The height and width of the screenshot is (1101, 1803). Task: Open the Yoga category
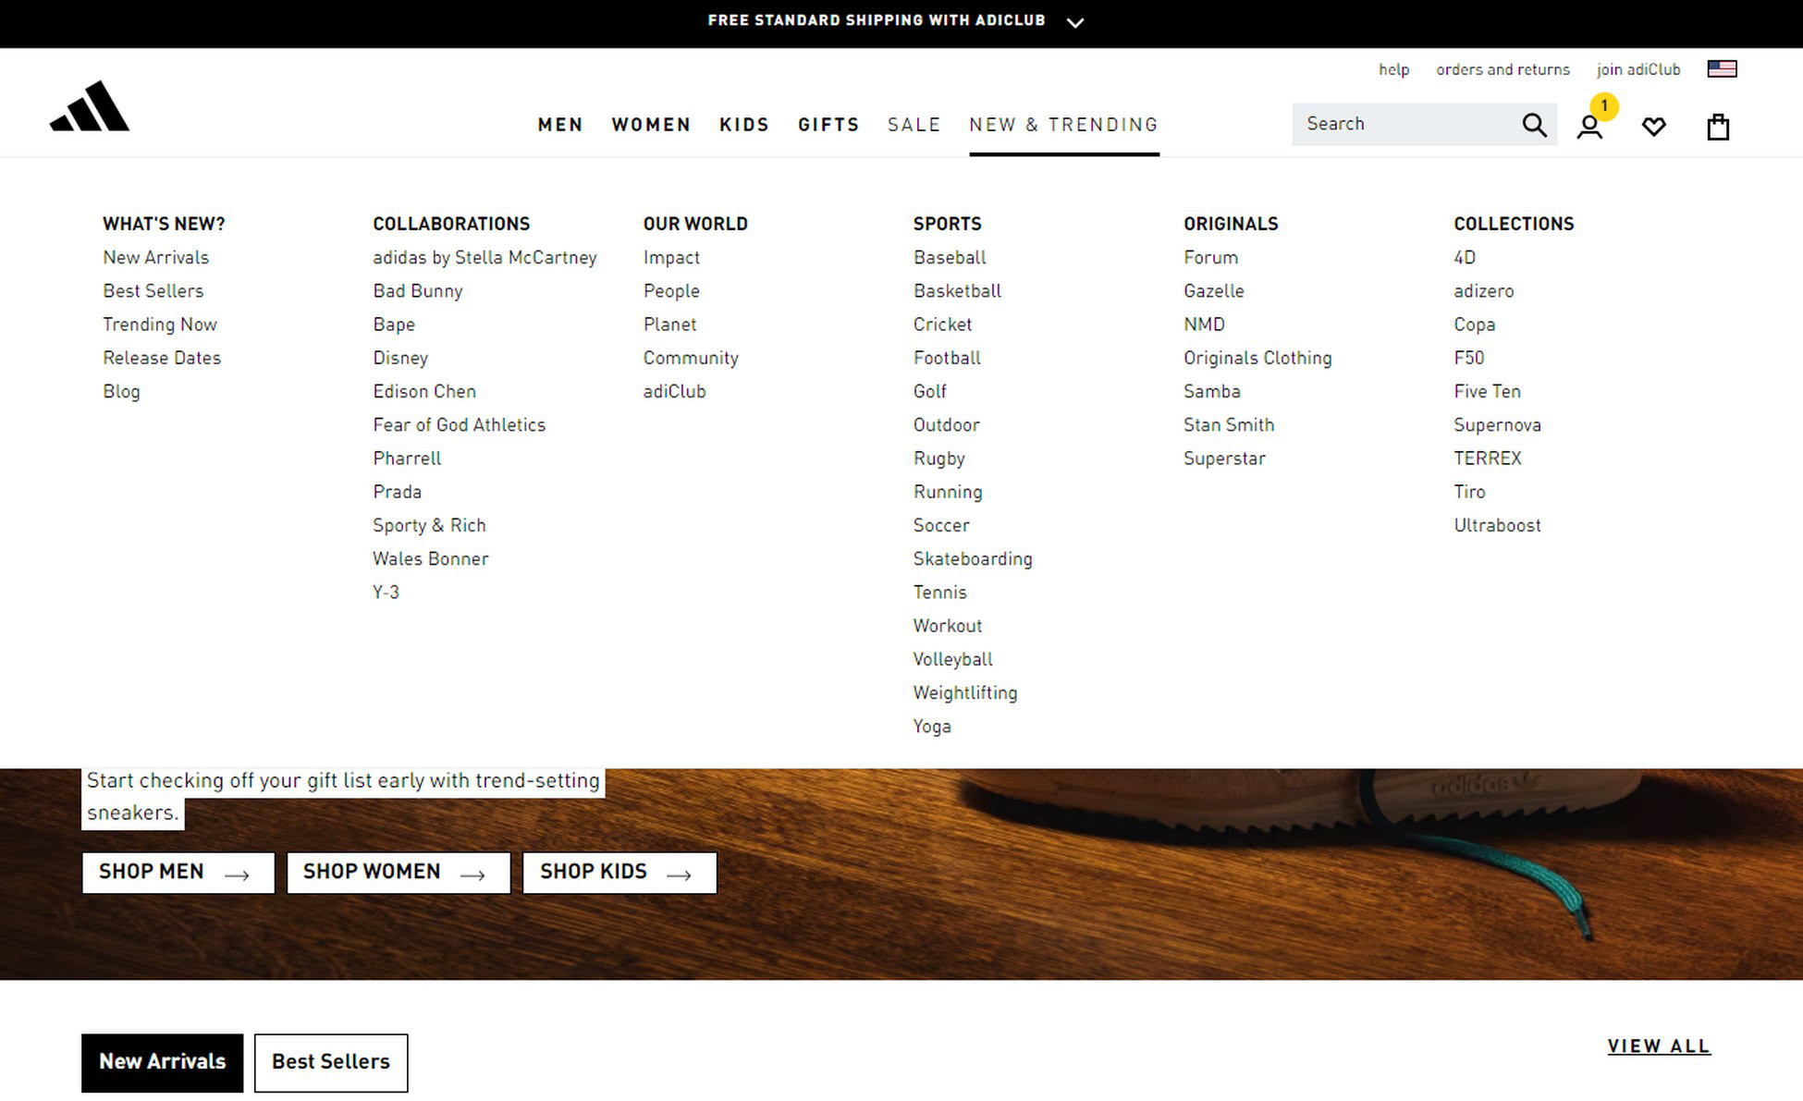[x=932, y=727]
